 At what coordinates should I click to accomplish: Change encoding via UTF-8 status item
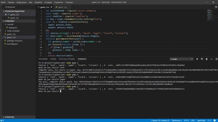pyautogui.click(x=186, y=121)
